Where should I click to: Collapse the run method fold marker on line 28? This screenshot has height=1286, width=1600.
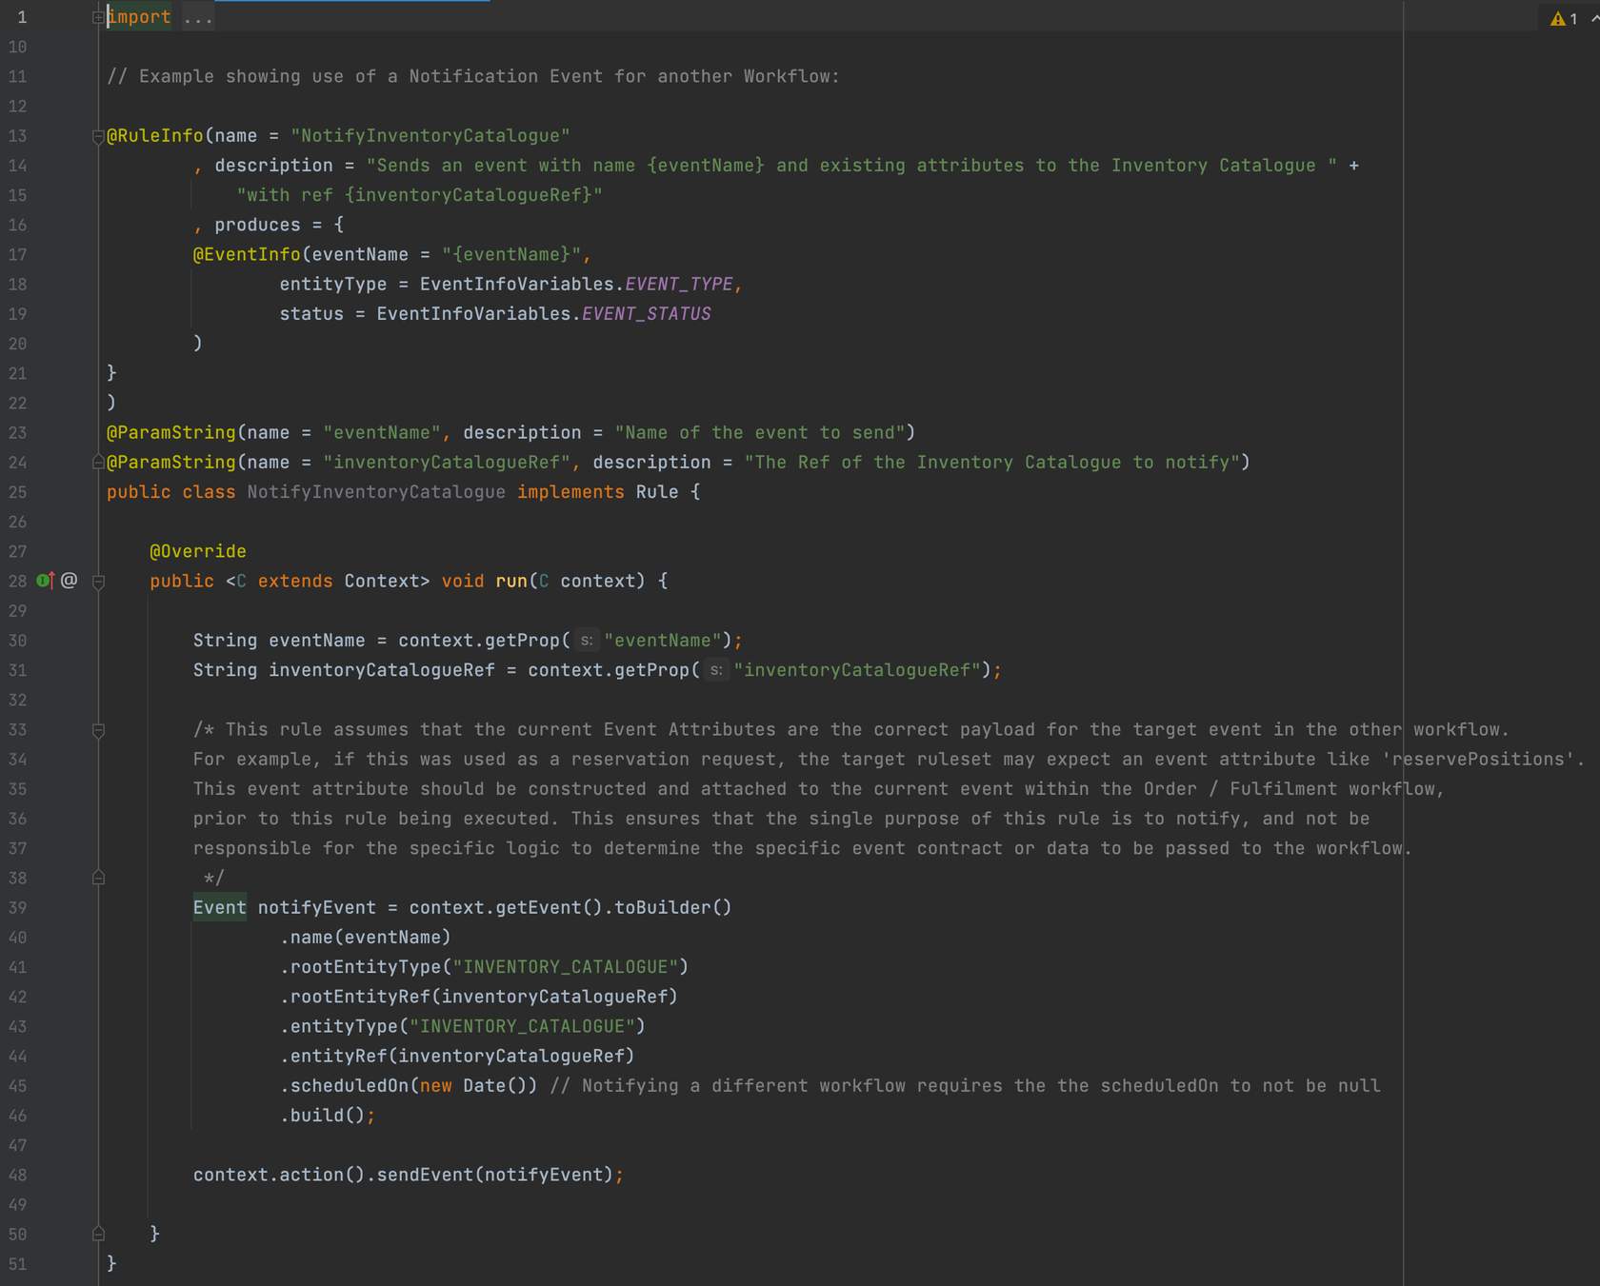(98, 582)
